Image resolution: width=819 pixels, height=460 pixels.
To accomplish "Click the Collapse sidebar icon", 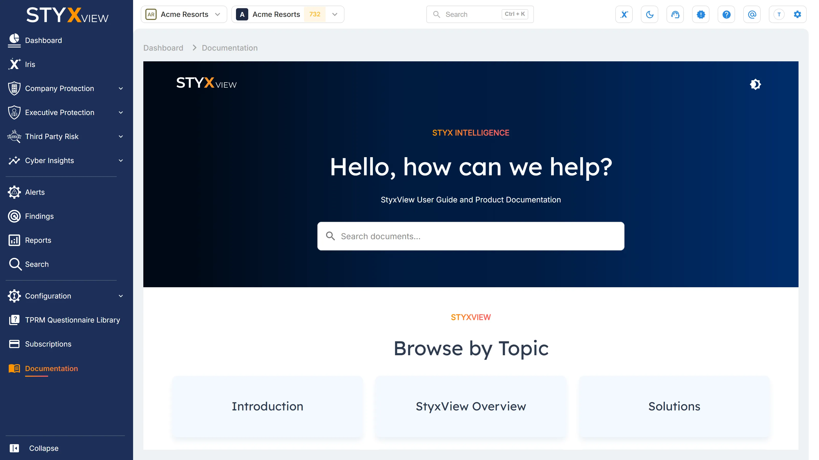I will 14,448.
